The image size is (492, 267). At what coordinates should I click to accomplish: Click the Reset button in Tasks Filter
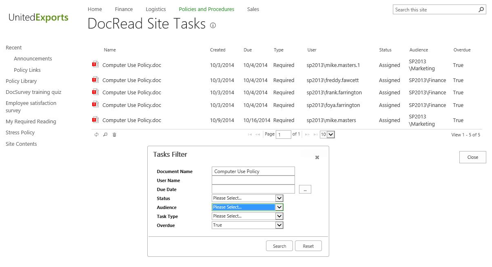[x=308, y=246]
